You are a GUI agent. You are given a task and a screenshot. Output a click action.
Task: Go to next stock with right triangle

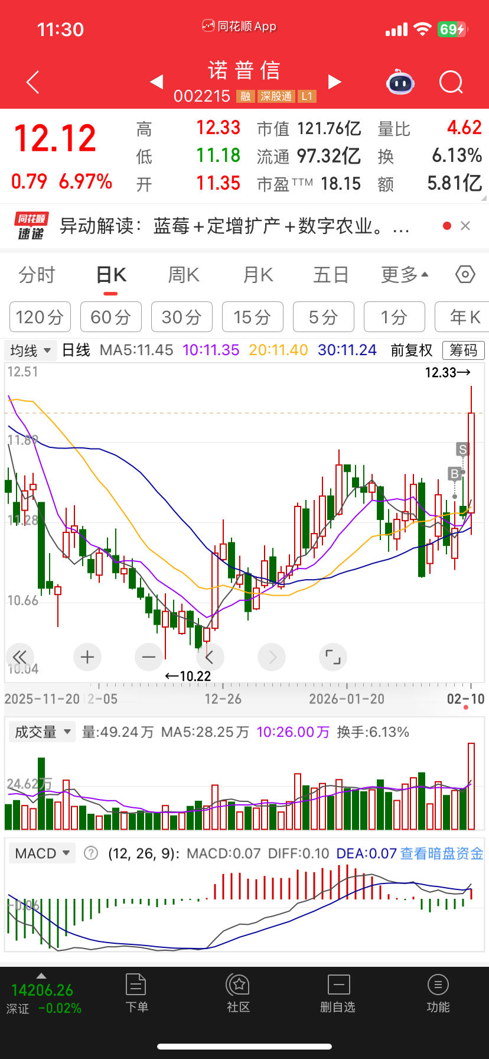tap(334, 82)
